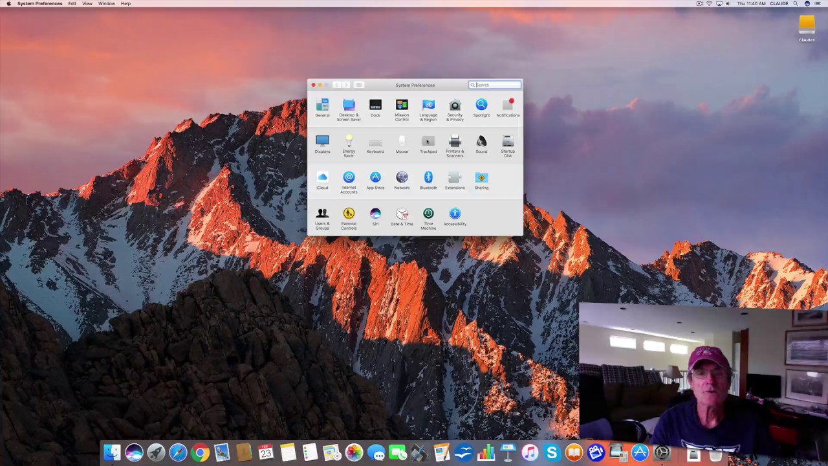Click the Spotlight magnifier in menu bar
The height and width of the screenshot is (466, 828).
(x=796, y=4)
